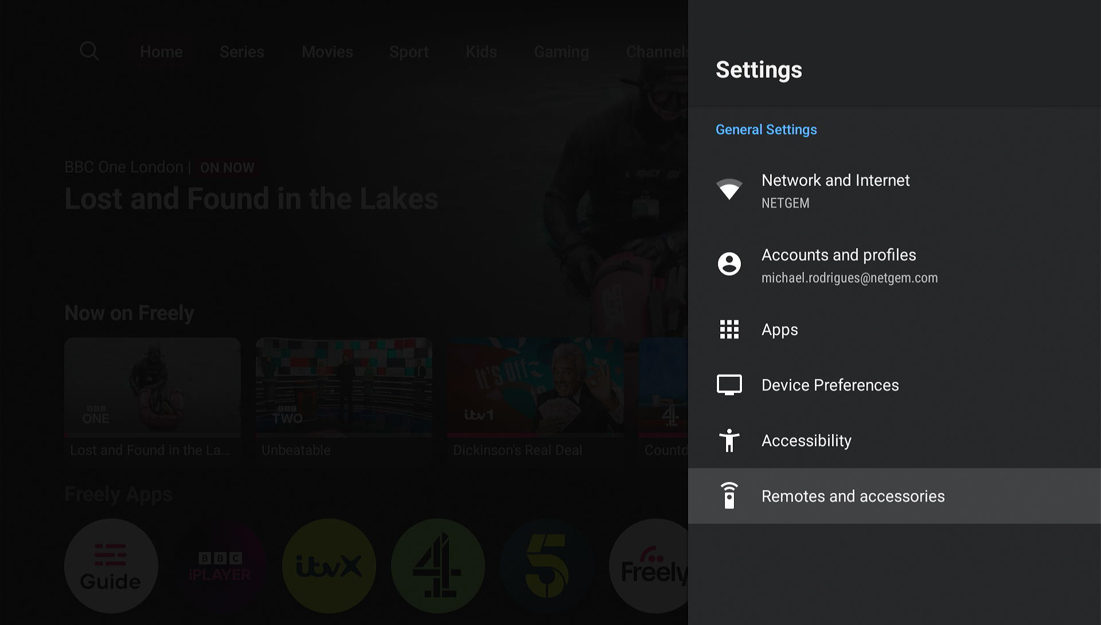Click the Dickinson's Real Deal caption
1101x625 pixels.
518,451
